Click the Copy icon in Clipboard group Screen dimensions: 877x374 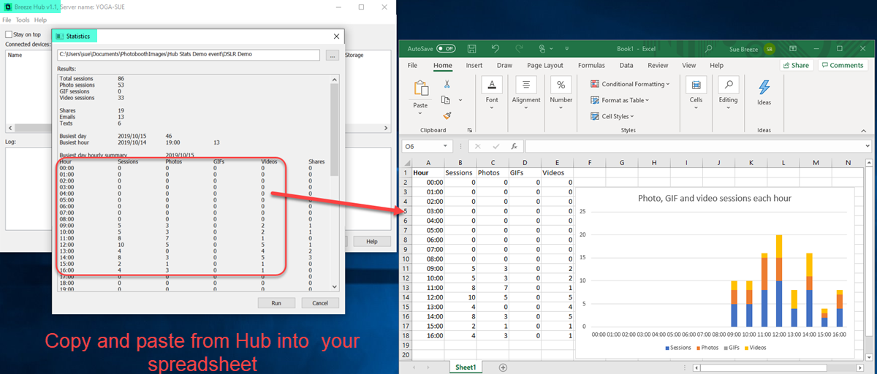(x=446, y=99)
